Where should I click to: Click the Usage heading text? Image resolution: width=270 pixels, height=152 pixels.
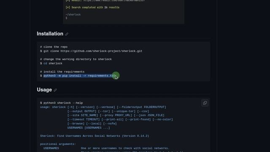pyautogui.click(x=44, y=90)
